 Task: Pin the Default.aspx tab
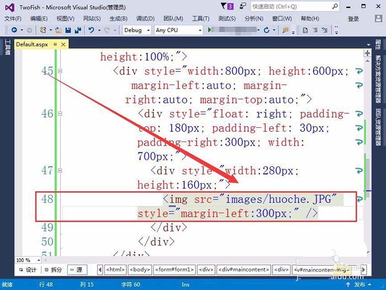click(55, 45)
